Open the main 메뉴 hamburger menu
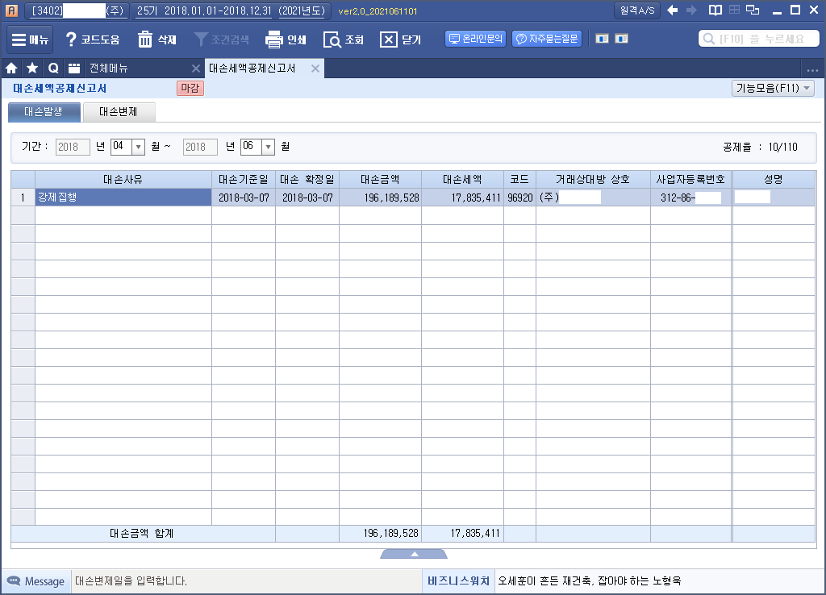 [30, 40]
